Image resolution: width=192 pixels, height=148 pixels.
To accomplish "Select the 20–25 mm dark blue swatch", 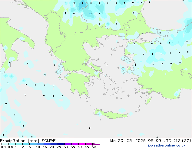I will pos(54,144).
